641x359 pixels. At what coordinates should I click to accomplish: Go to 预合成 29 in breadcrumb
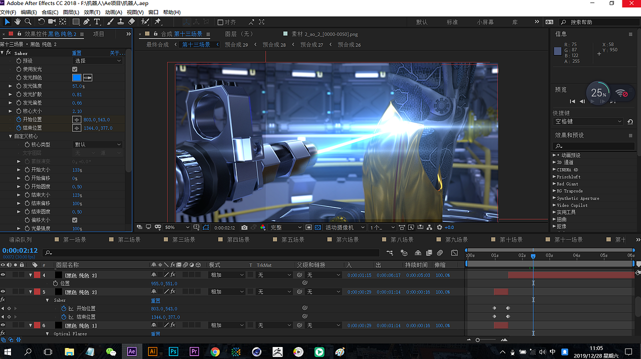pyautogui.click(x=236, y=44)
